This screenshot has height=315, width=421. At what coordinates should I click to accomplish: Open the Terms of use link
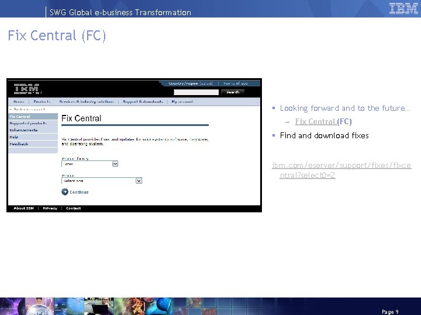pos(235,83)
